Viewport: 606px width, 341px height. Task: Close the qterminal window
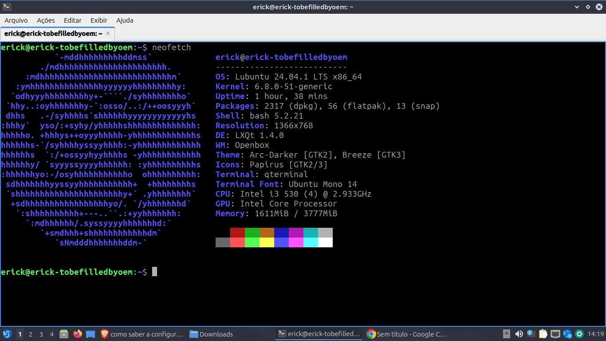[x=598, y=7]
